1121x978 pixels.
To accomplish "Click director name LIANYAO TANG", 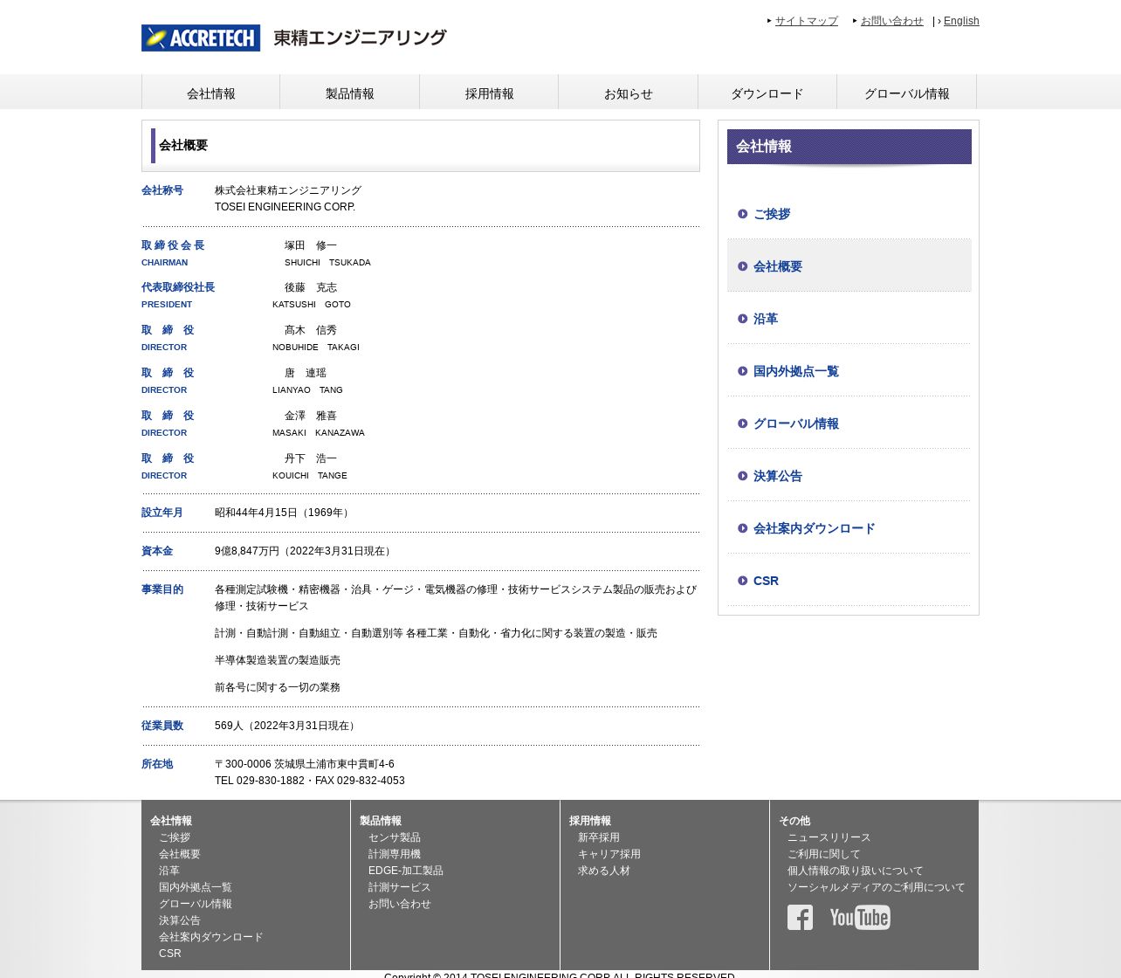I will (x=307, y=390).
